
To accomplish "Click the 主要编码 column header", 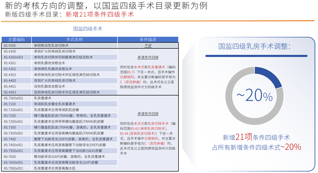I will click(x=16, y=40).
